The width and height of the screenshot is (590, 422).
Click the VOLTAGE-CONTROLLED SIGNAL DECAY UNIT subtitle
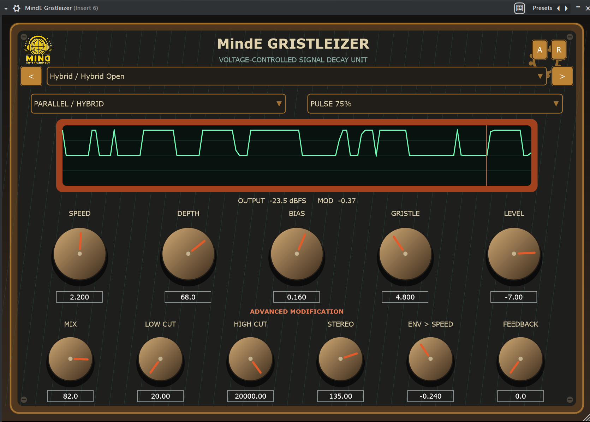tap(293, 60)
